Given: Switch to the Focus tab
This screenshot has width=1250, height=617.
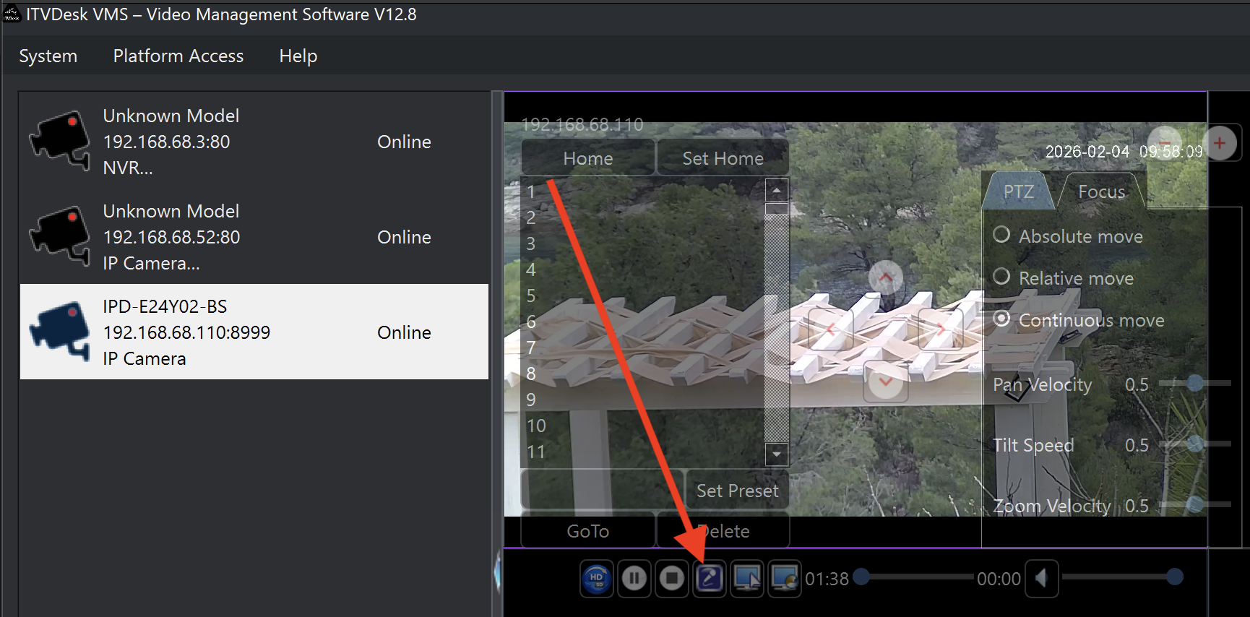Looking at the screenshot, I should coord(1101,192).
